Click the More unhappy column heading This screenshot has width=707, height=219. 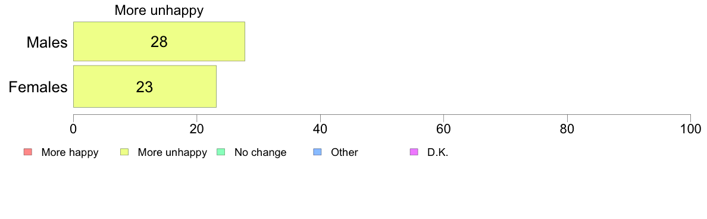pyautogui.click(x=159, y=10)
